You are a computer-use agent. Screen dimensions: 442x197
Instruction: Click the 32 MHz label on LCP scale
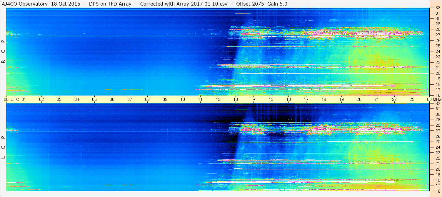pyautogui.click(x=437, y=103)
